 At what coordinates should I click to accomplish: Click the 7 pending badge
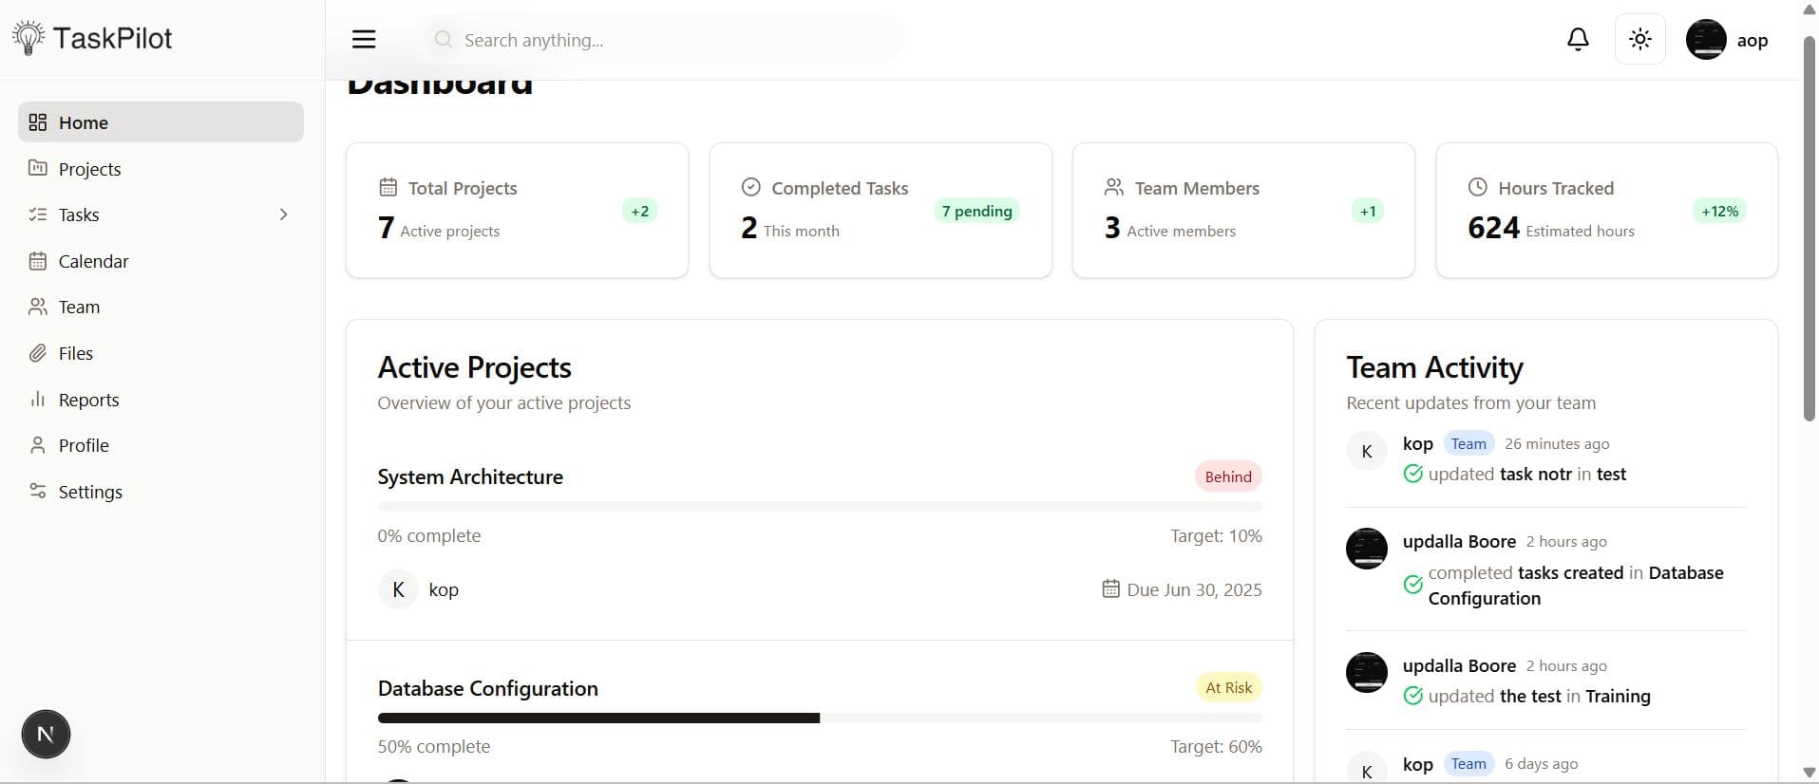(976, 211)
